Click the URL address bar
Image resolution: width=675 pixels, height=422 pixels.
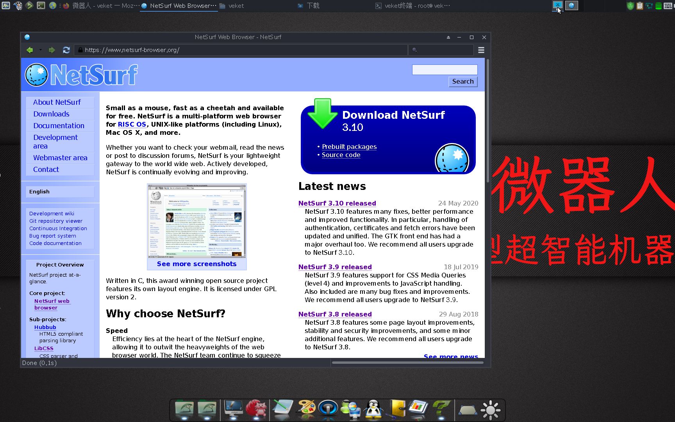(x=241, y=50)
